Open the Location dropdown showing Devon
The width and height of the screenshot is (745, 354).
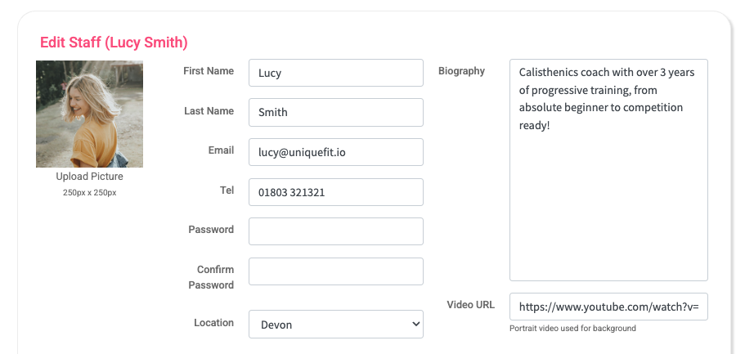pyautogui.click(x=335, y=324)
